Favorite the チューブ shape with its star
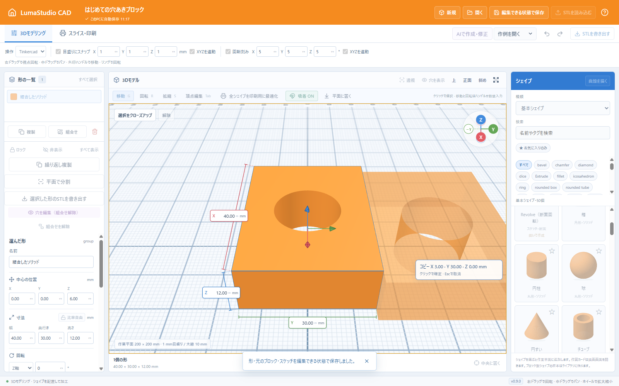The height and width of the screenshot is (386, 619). [599, 312]
